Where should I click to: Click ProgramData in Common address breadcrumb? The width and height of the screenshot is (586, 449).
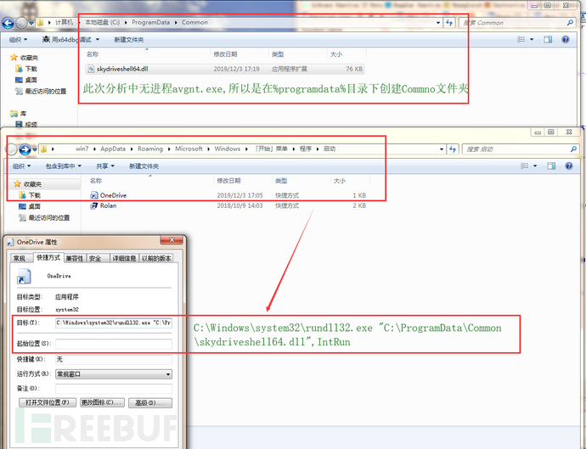[x=150, y=22]
